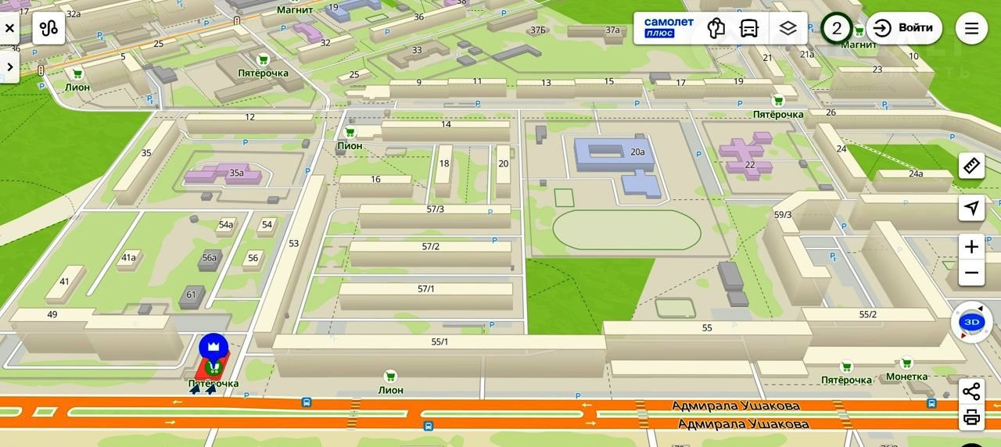
Task: Zoom in with the plus button
Action: pos(971,247)
